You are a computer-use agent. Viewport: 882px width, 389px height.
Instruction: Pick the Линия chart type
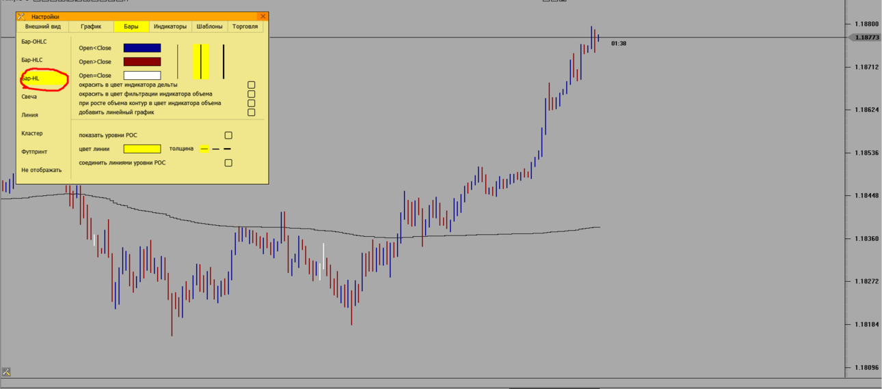[x=29, y=115]
